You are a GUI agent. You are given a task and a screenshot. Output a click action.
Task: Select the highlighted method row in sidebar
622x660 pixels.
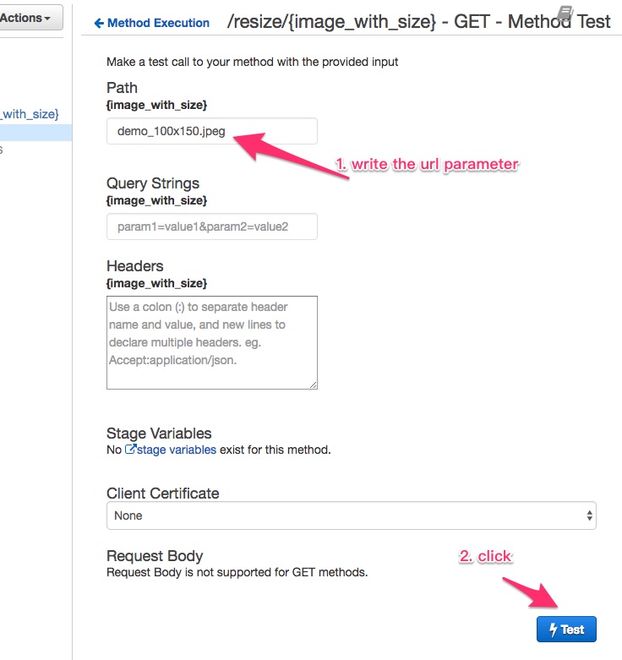click(x=35, y=133)
